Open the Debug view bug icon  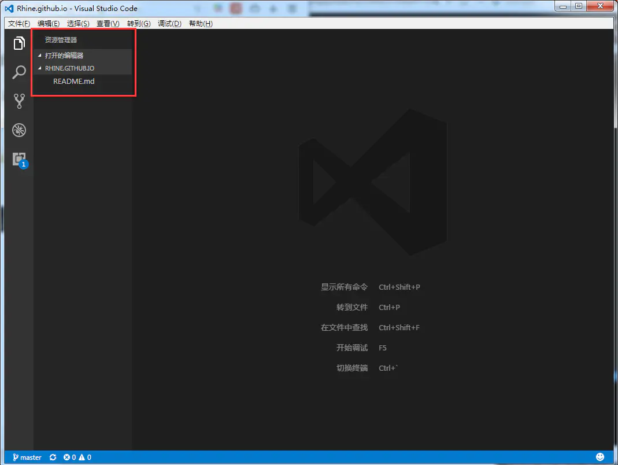pos(19,130)
